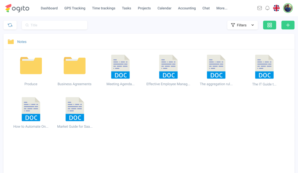The width and height of the screenshot is (298, 173).
Task: Toggle the grid view layout button
Action: pos(269,25)
